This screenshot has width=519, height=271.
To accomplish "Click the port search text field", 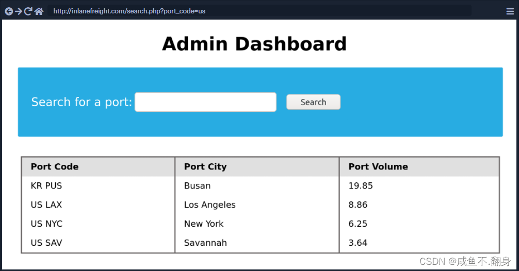I will pyautogui.click(x=205, y=102).
